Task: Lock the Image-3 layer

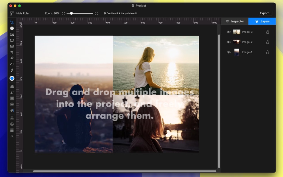Action: click(268, 32)
